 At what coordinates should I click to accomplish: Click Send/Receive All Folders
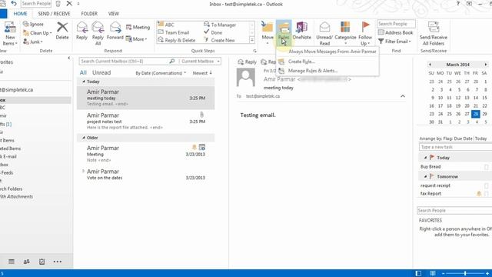pyautogui.click(x=434, y=33)
